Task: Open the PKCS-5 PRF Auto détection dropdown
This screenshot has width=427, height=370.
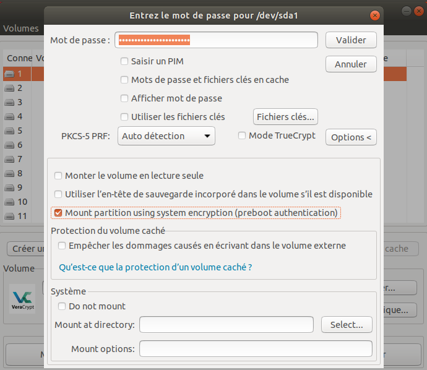Action: click(x=166, y=136)
